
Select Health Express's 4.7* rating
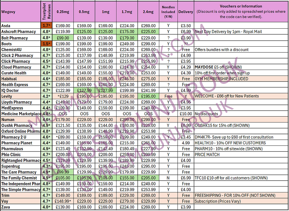(47, 85)
